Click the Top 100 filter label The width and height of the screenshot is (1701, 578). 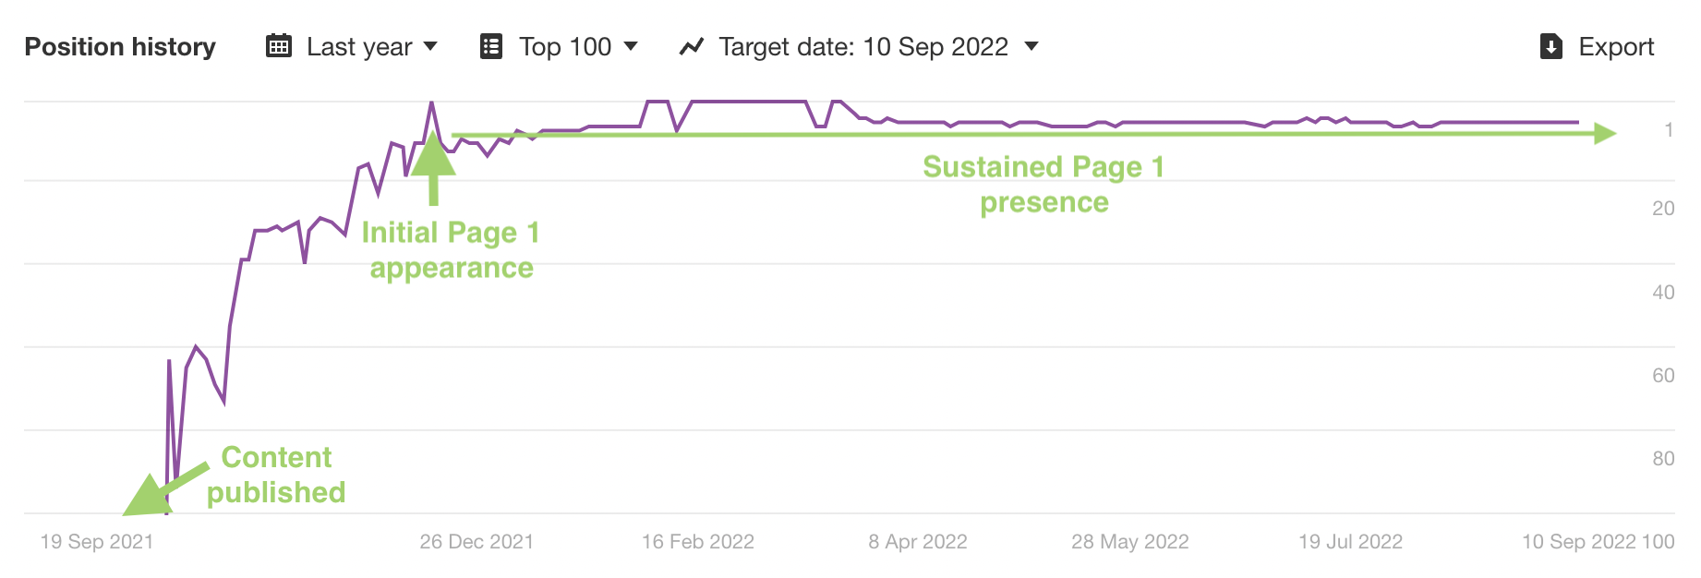(565, 46)
